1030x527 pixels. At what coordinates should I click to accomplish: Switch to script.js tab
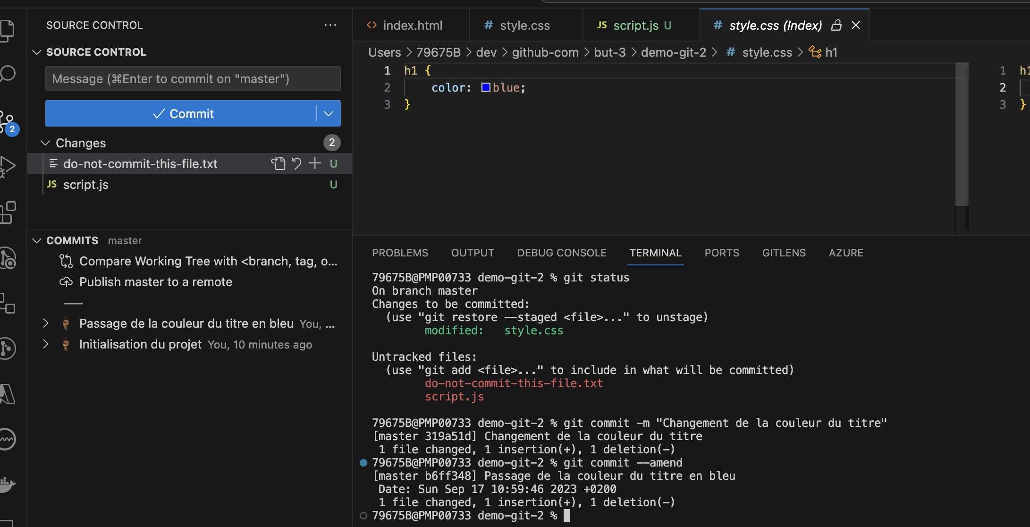point(641,25)
